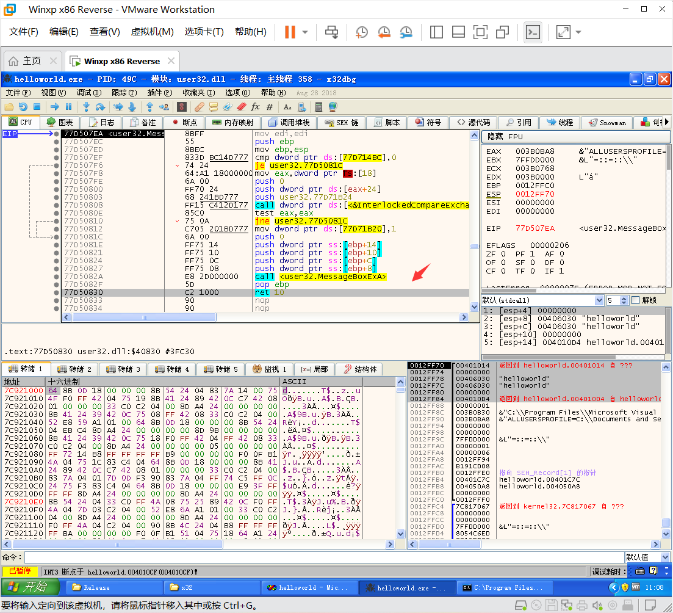Switch to the 内存映射 tab
The width and height of the screenshot is (673, 613).
tap(233, 123)
